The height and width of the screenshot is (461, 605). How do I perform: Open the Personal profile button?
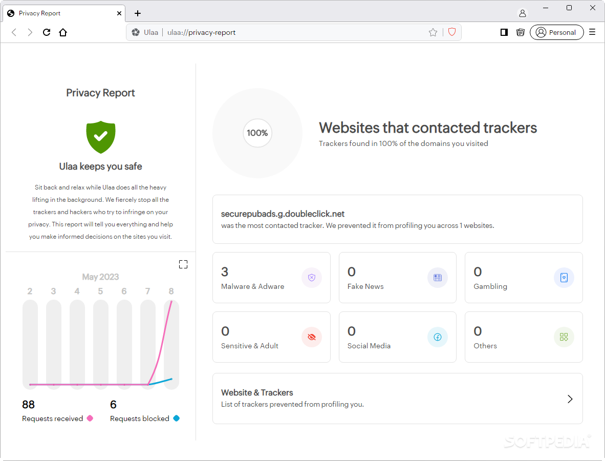556,32
